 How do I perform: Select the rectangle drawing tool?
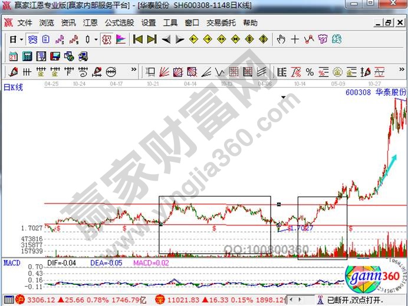pyautogui.click(x=150, y=72)
